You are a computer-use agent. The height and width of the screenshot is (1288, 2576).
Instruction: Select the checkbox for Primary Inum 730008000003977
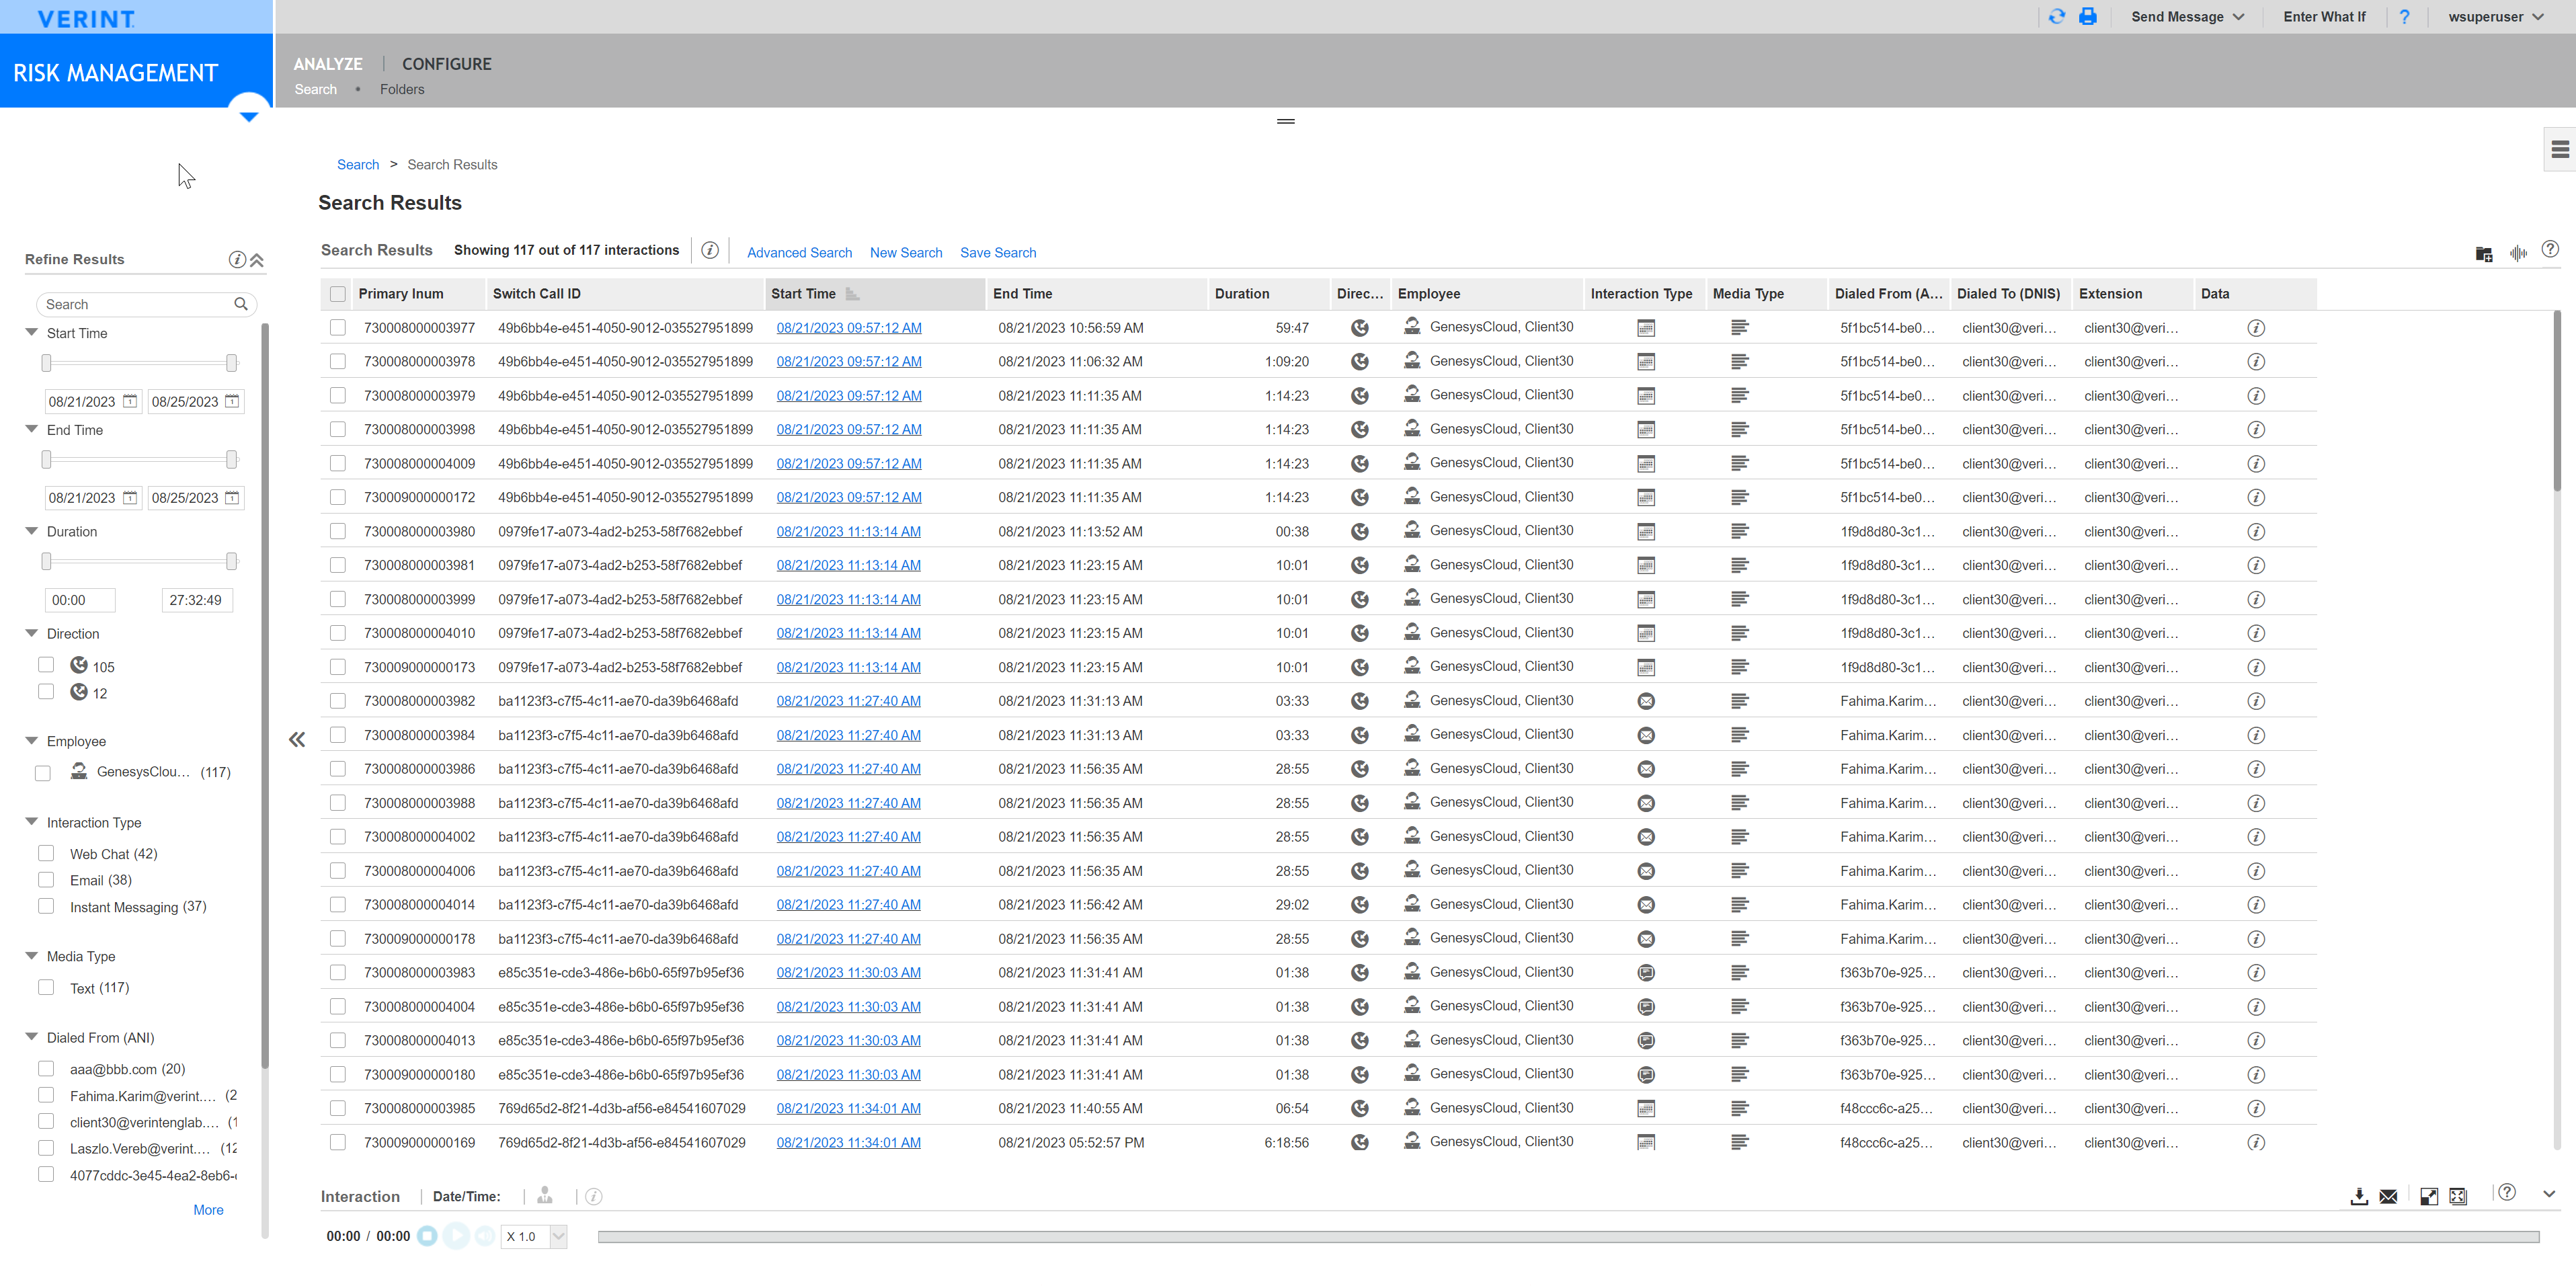338,327
